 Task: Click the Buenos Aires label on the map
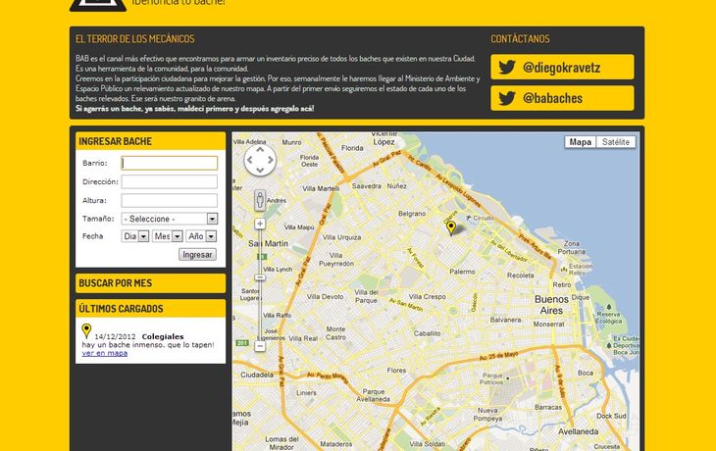pyautogui.click(x=551, y=305)
